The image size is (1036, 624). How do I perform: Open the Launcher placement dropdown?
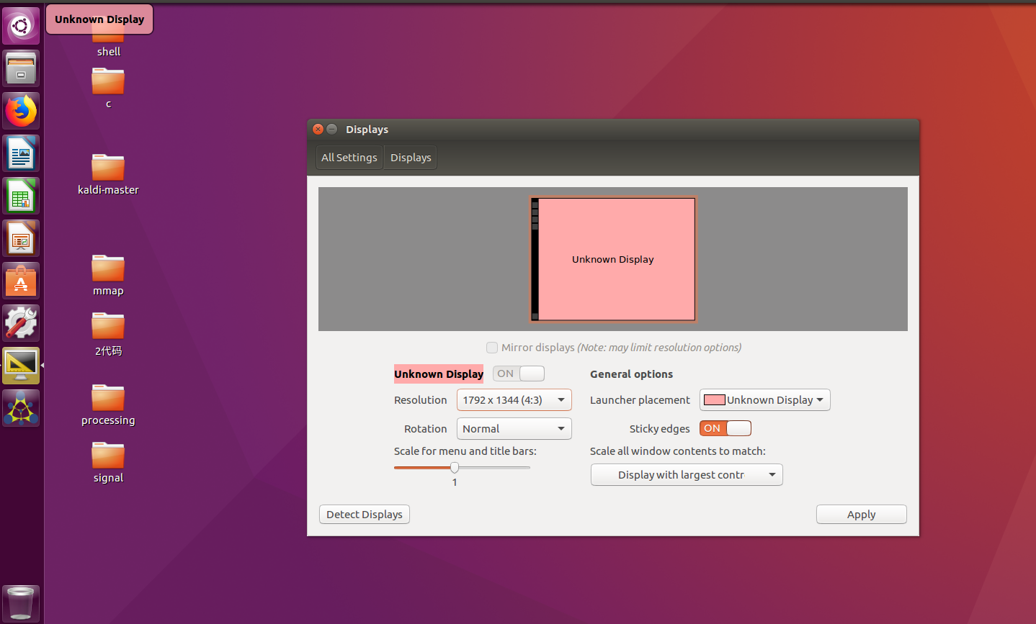click(764, 399)
